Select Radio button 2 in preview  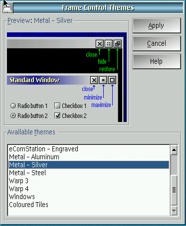29,116
